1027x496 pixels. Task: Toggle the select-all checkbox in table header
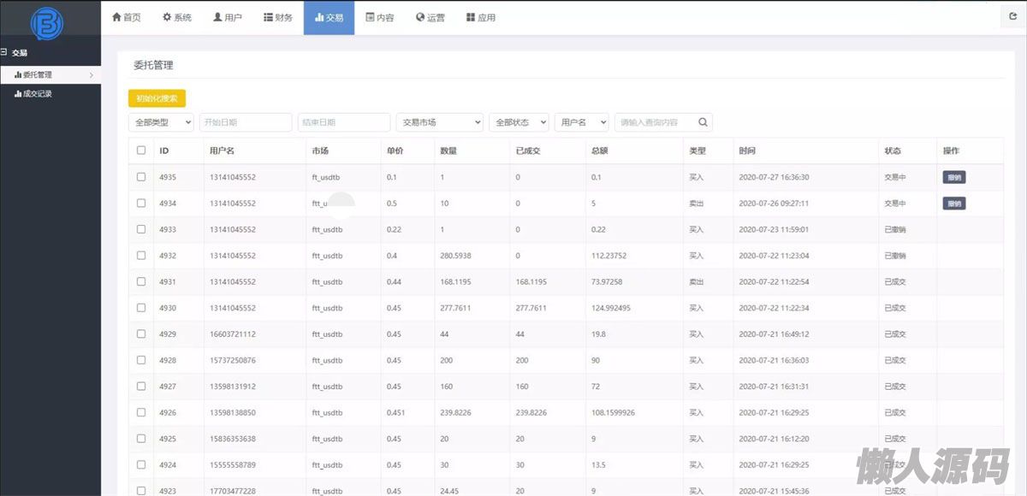[x=141, y=151]
